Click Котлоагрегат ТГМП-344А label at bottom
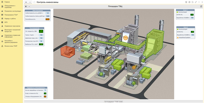Viewport: 204px width, 103px height. (114, 102)
